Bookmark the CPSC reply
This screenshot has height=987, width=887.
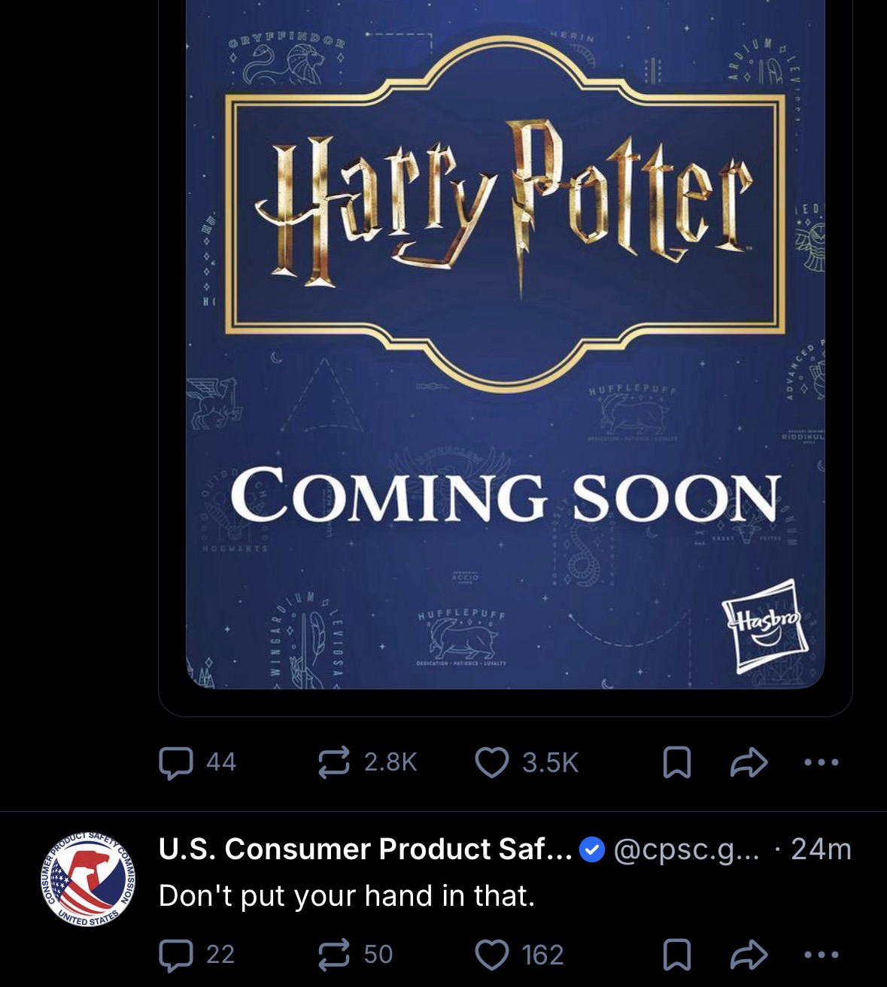coord(676,955)
